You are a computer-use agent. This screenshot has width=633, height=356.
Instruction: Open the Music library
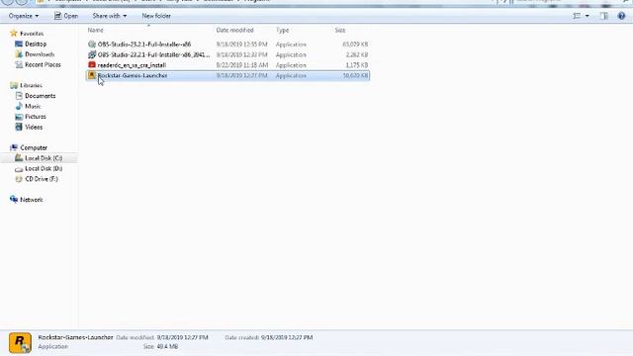[x=33, y=106]
